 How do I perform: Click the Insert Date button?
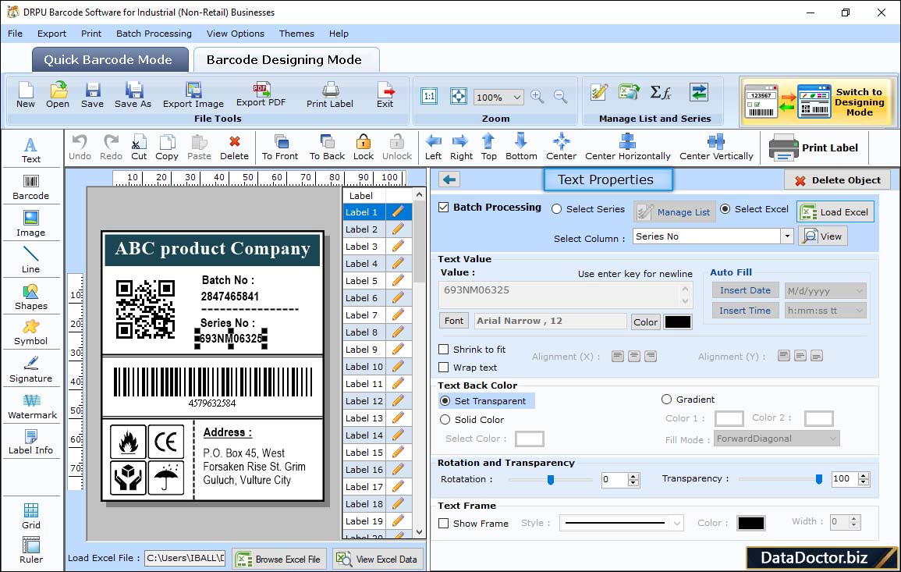click(x=745, y=290)
